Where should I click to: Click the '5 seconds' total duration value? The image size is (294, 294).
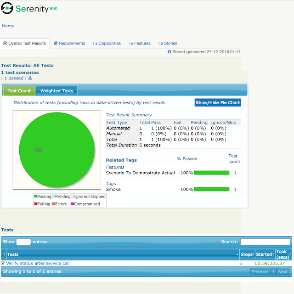[150, 145]
